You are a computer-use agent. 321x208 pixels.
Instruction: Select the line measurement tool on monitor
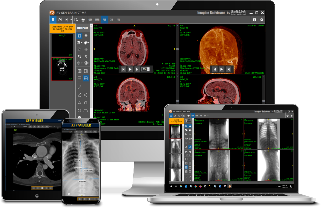coord(79,87)
